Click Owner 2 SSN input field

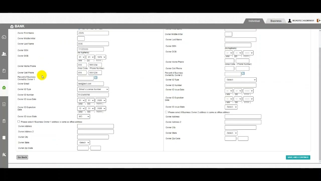(238, 45)
